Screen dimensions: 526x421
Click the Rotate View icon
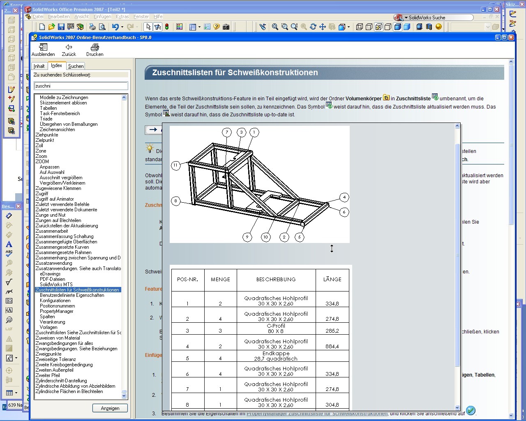tap(313, 27)
